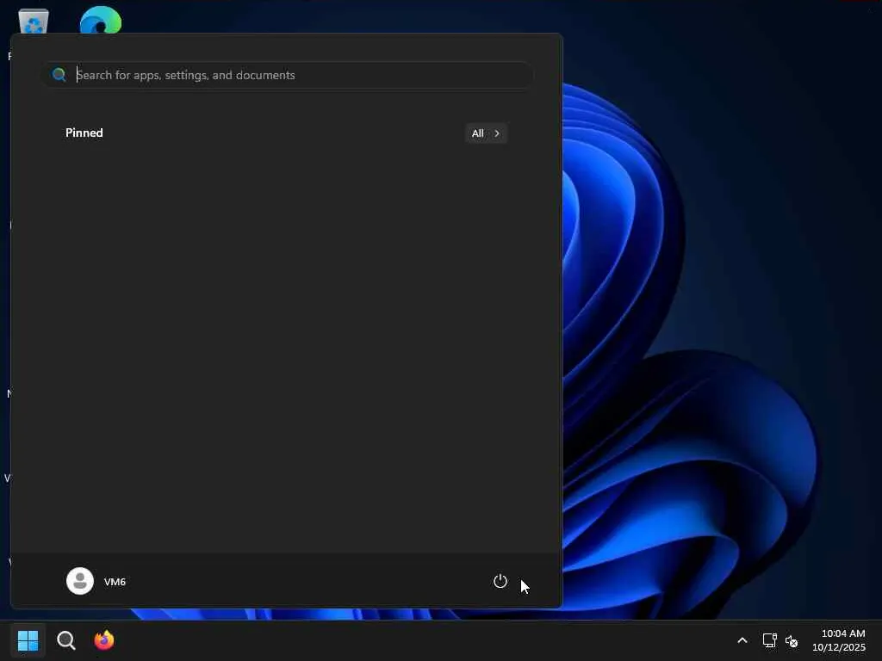Click the VM6 account name
The image size is (882, 661).
coord(115,582)
